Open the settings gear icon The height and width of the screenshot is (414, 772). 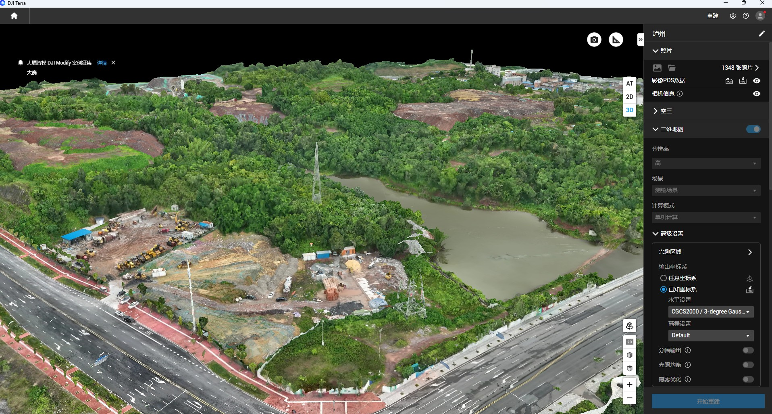tap(732, 16)
